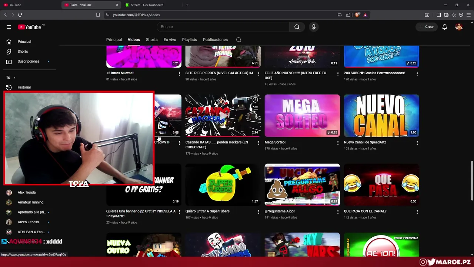Open the Amateur running subscription
This screenshot has height=267, width=474.
click(30, 202)
